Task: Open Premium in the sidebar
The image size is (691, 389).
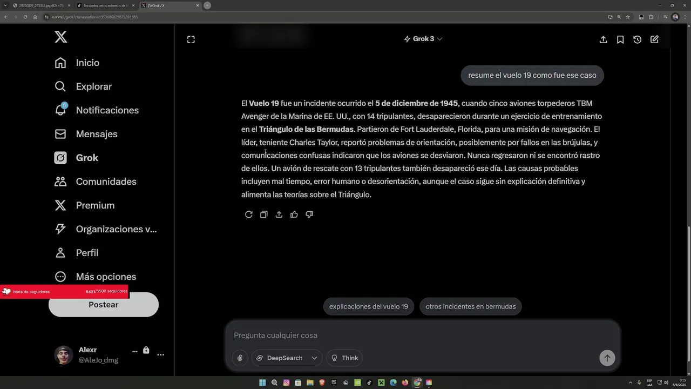Action: (85, 205)
